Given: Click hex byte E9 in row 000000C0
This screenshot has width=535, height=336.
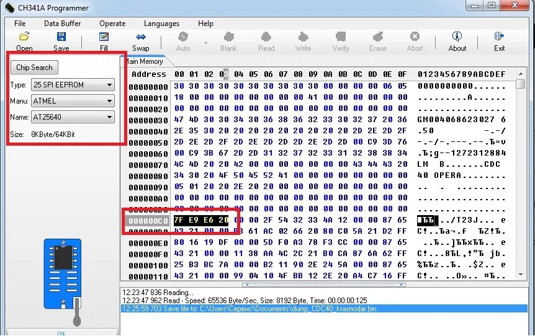Looking at the screenshot, I should 194,220.
